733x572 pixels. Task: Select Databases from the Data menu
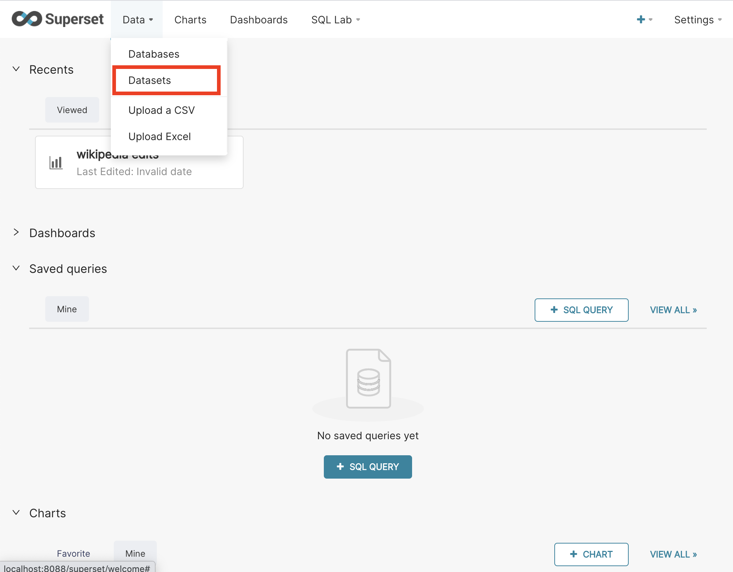click(x=154, y=54)
